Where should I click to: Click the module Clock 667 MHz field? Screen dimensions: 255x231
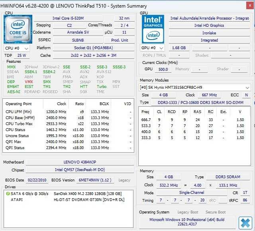[x=210, y=95]
